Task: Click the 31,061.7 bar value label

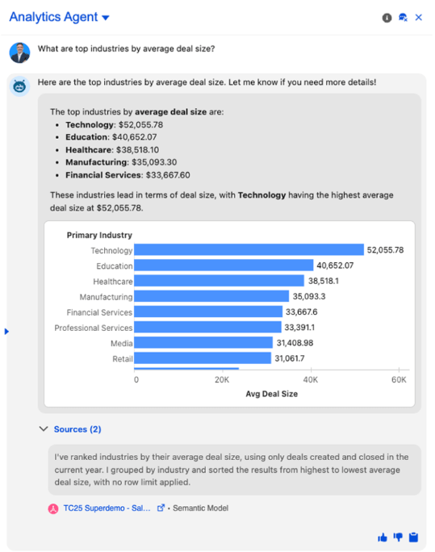Action: (x=290, y=358)
